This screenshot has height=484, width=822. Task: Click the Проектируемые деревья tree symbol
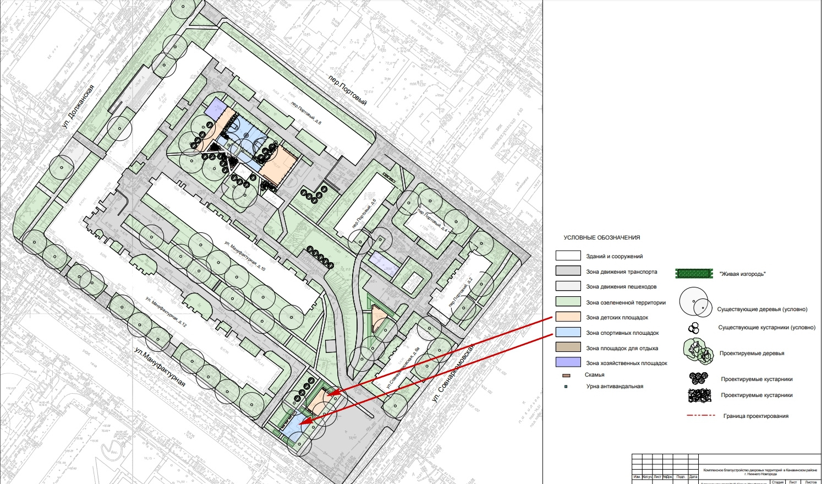pos(698,351)
